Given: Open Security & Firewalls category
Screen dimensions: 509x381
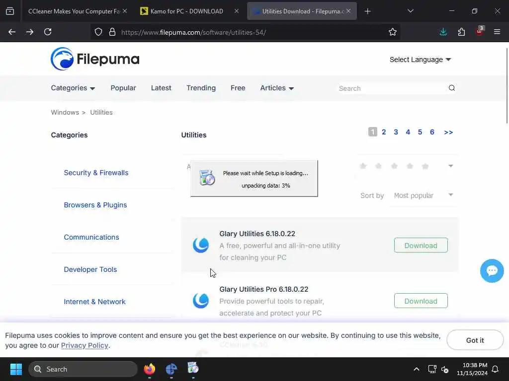Looking at the screenshot, I should [96, 173].
